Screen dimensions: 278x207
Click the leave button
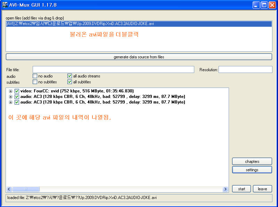(x=262, y=189)
